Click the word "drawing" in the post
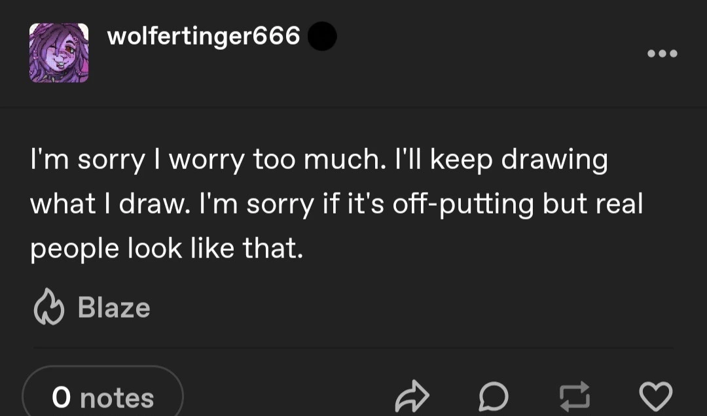Screen dimensions: 707x416 tap(554, 161)
